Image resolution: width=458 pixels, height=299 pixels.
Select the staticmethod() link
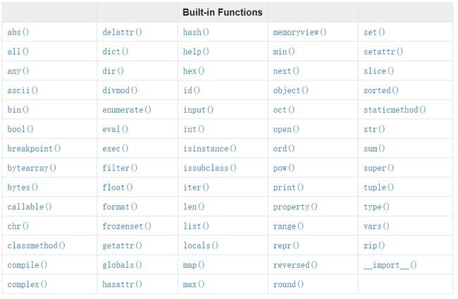[x=395, y=109]
